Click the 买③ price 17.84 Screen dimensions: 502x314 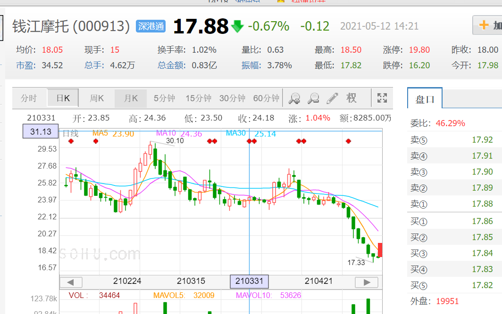(x=482, y=253)
